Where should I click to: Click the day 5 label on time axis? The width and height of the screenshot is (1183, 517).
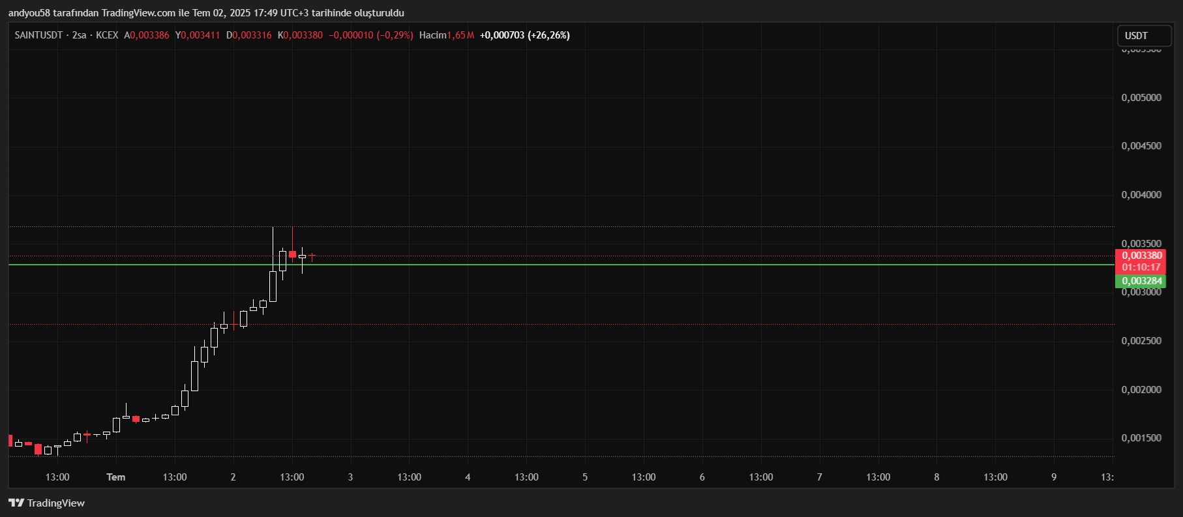coord(585,477)
